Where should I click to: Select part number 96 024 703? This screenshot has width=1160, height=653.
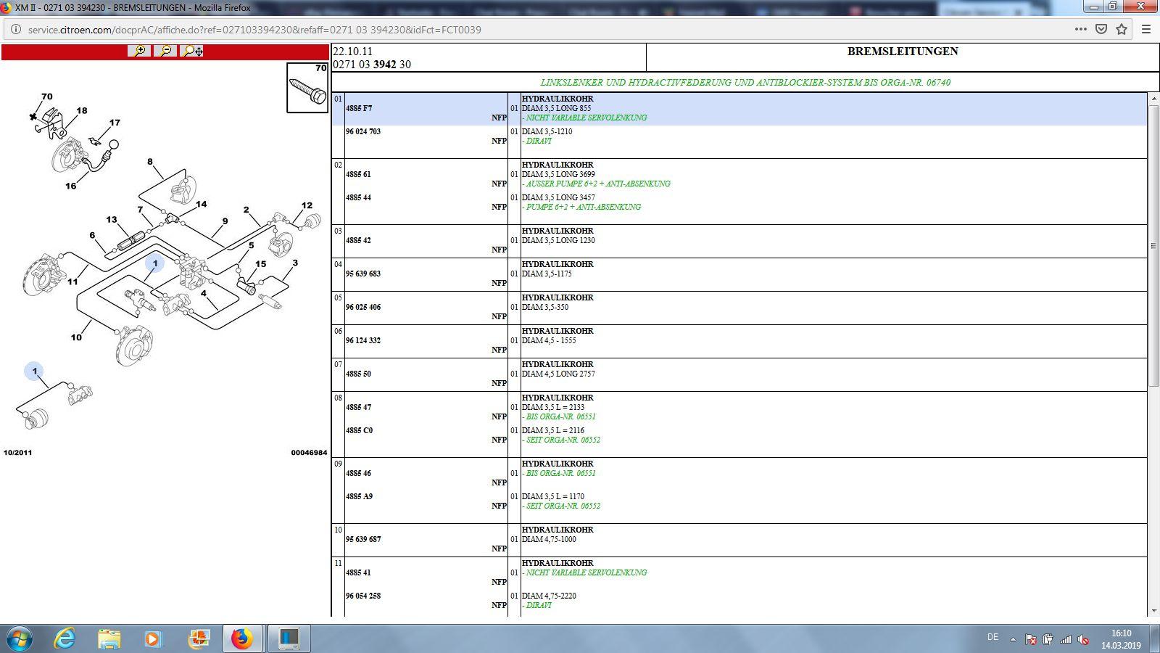tap(363, 131)
